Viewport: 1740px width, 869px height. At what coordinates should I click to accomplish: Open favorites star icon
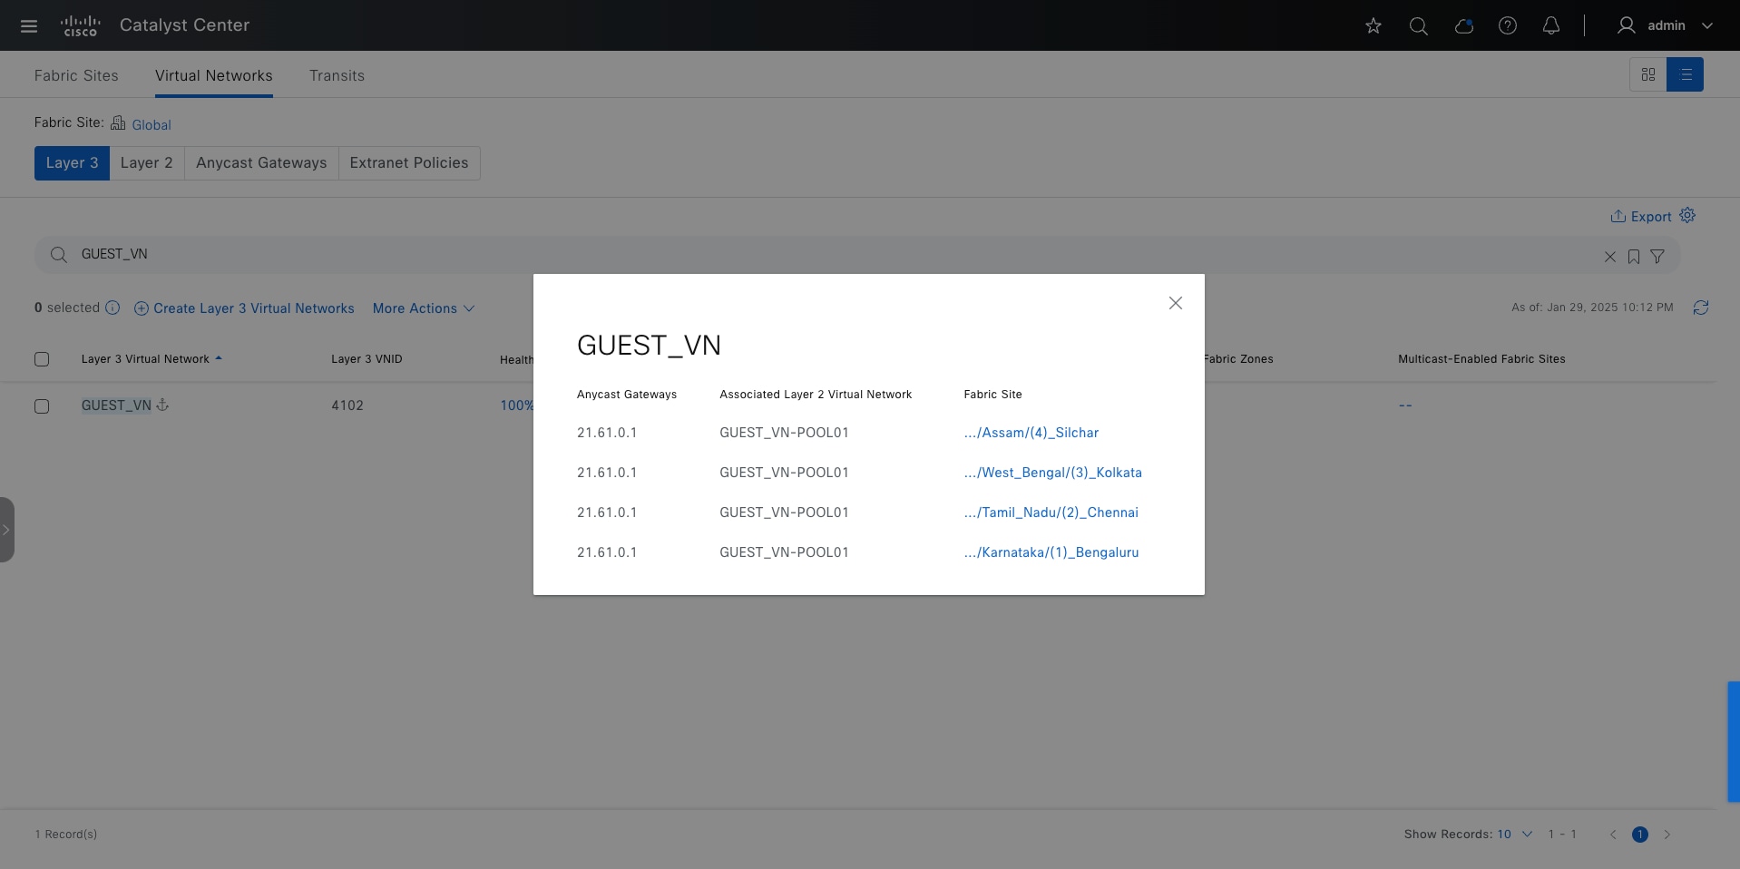pyautogui.click(x=1373, y=25)
